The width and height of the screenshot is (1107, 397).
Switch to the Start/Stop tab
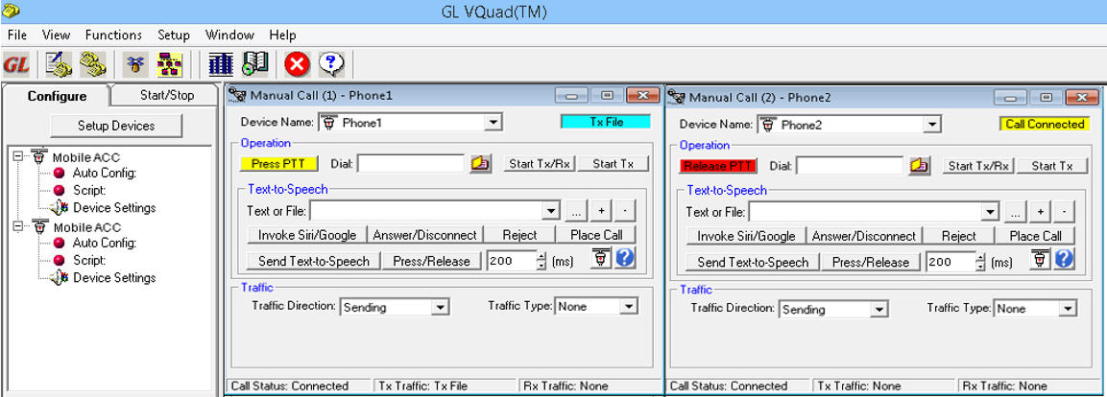(x=167, y=95)
